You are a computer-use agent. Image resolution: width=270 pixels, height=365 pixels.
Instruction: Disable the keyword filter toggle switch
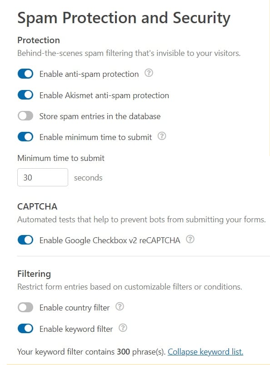pyautogui.click(x=25, y=329)
